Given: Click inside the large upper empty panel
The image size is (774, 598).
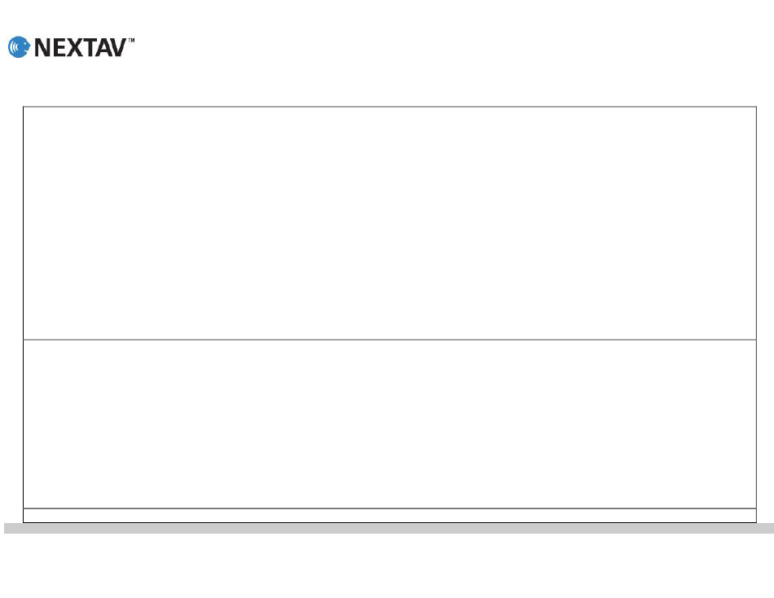Looking at the screenshot, I should 389,222.
